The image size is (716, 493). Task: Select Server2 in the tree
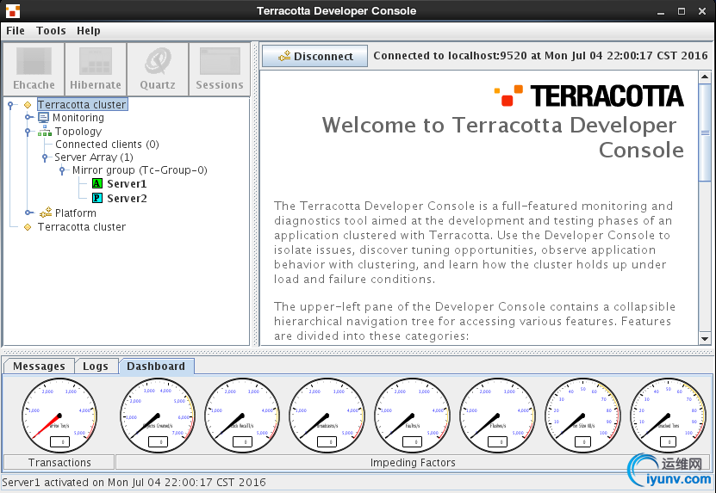coord(127,199)
